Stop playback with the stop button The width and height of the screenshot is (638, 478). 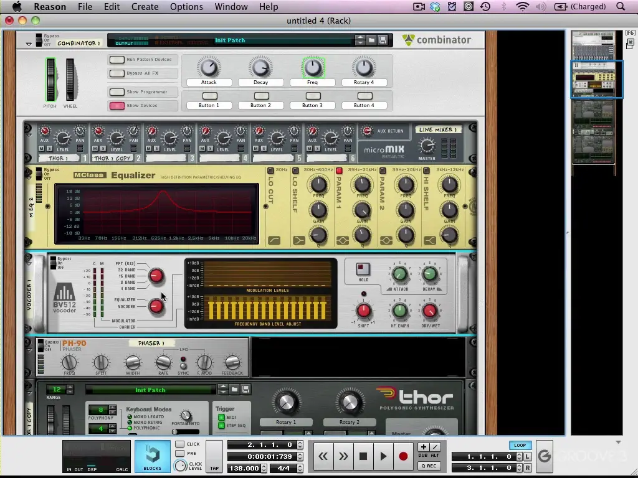point(363,456)
